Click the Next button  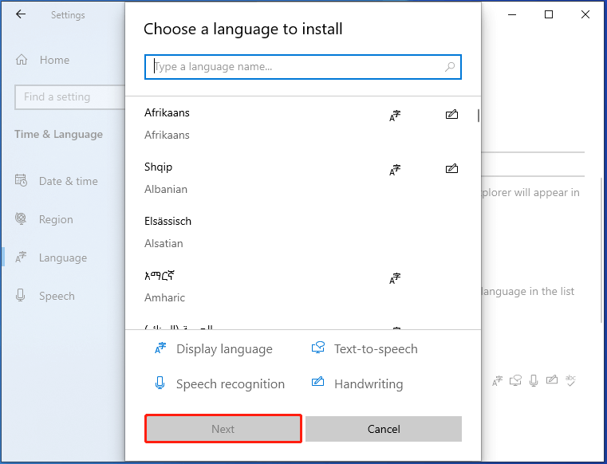[223, 429]
